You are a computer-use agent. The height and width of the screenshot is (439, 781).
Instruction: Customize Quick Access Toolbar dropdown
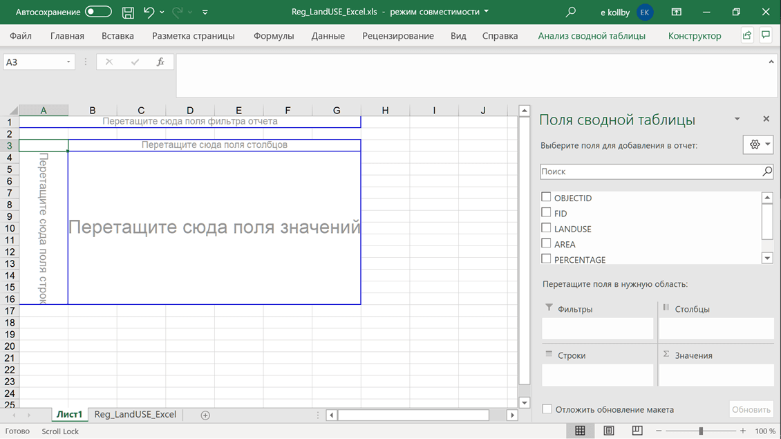pos(205,12)
